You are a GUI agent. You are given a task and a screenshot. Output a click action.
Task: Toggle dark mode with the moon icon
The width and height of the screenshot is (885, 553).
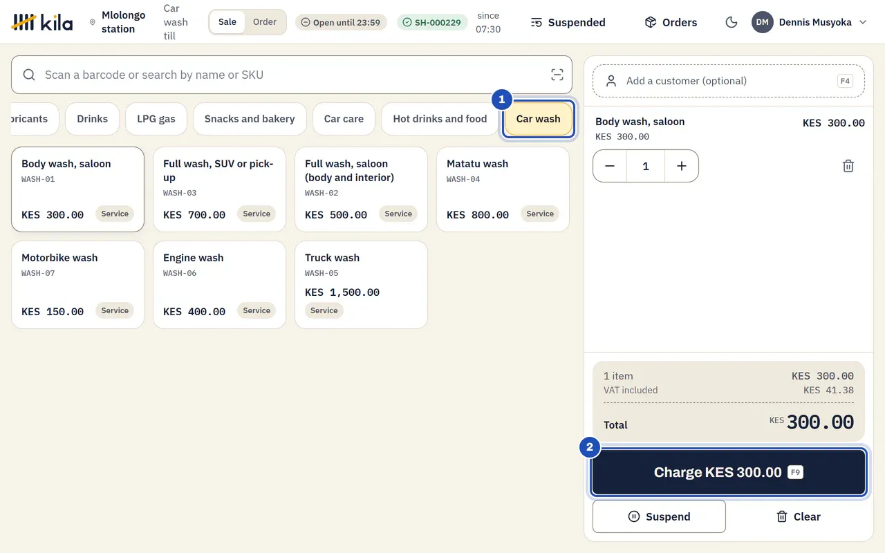(x=731, y=22)
